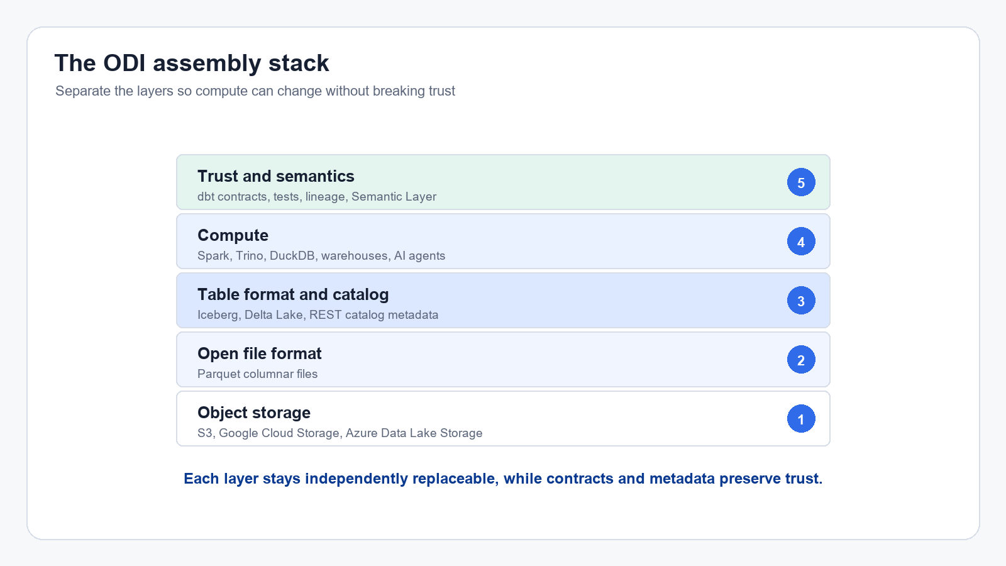Viewport: 1006px width, 566px height.
Task: Select 'Table format and catalog' heading
Action: pyautogui.click(x=293, y=294)
